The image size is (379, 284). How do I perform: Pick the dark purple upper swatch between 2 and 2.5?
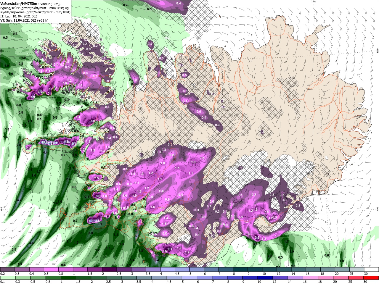(109, 270)
